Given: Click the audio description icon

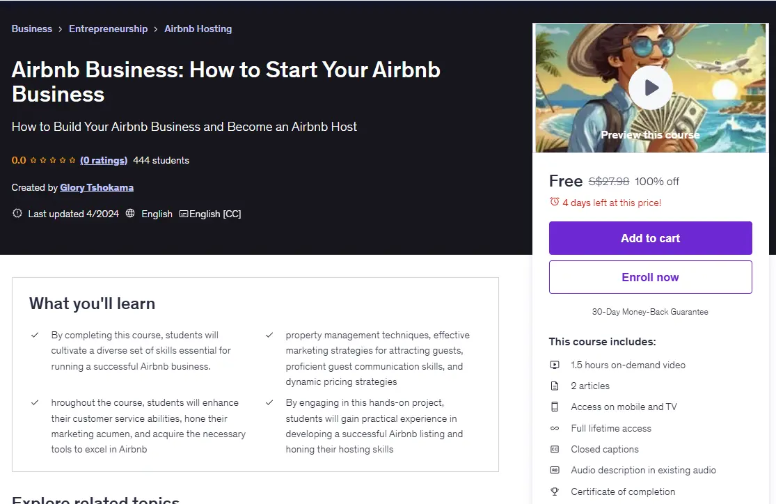Looking at the screenshot, I should [555, 471].
